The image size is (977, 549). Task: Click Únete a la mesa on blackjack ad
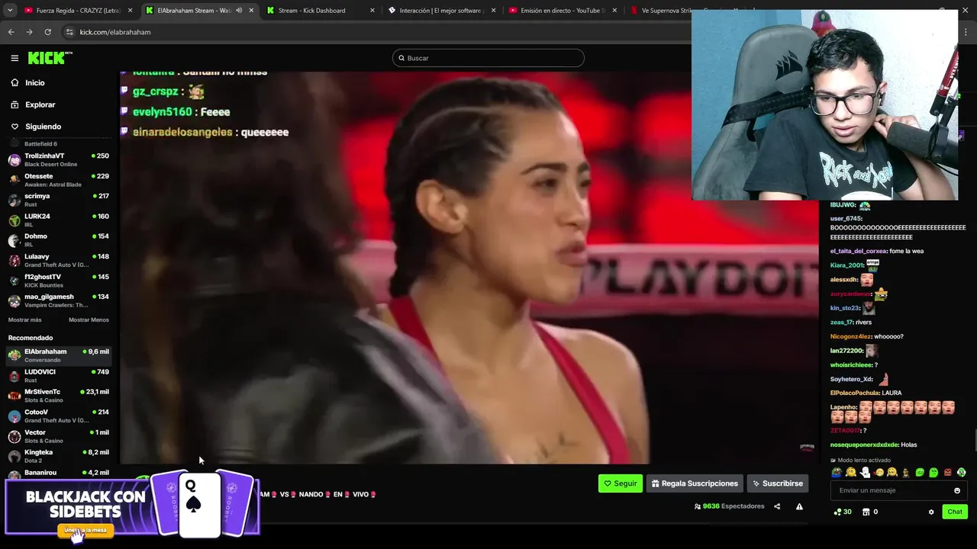[x=85, y=530]
